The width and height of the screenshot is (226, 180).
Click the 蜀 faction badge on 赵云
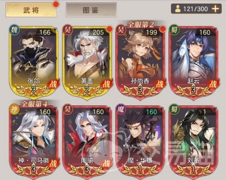tap(174, 30)
